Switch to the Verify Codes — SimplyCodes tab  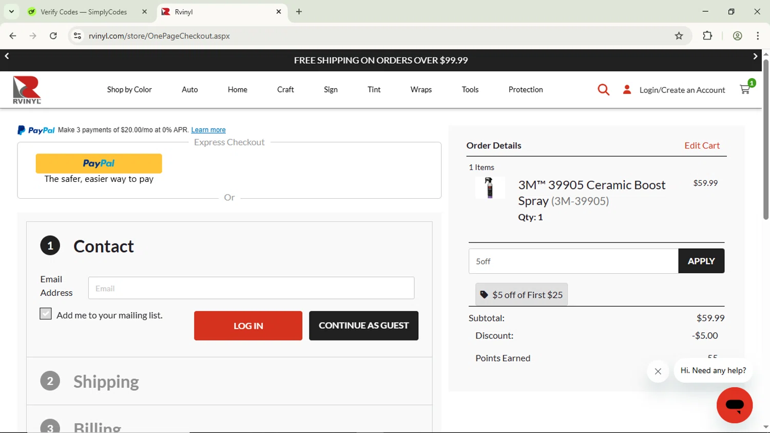coord(84,12)
